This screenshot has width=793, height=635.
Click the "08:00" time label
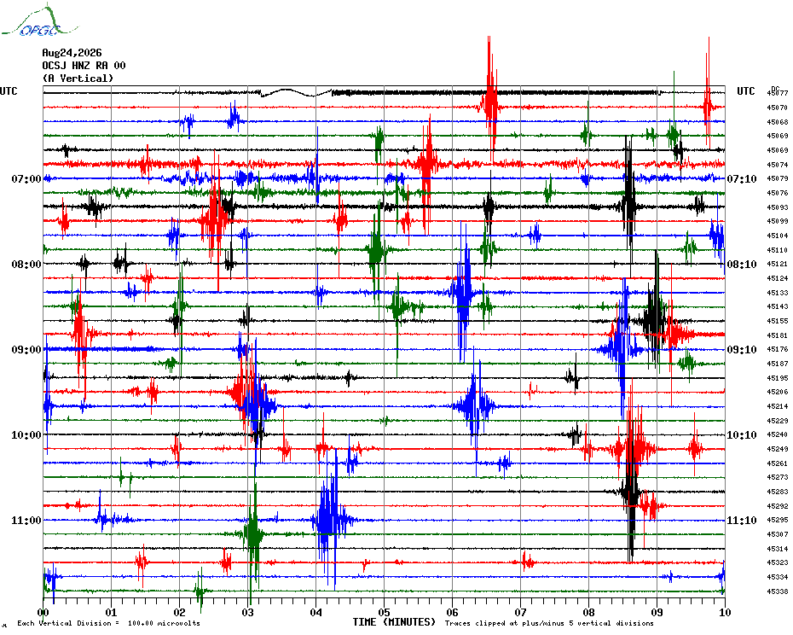(26, 265)
